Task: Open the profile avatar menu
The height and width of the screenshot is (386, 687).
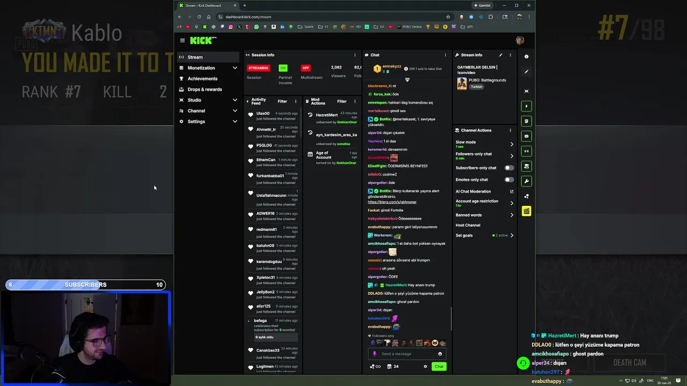Action: click(x=520, y=40)
